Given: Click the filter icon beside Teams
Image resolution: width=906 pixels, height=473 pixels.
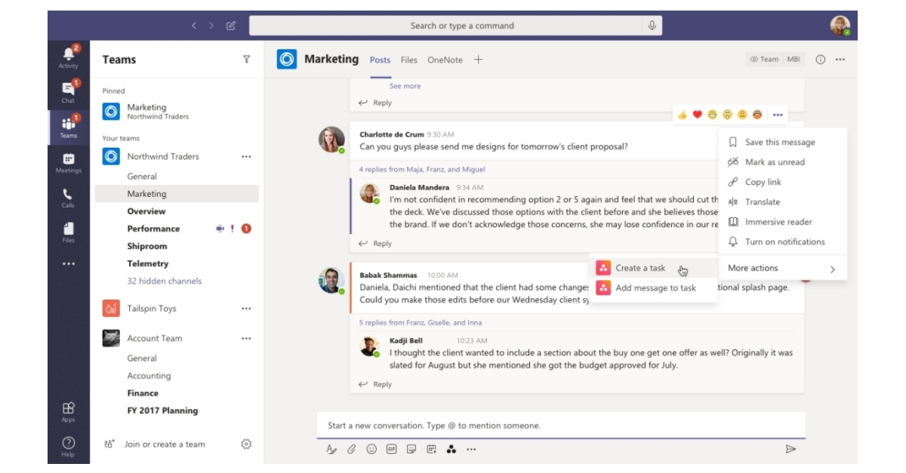Looking at the screenshot, I should click(x=246, y=60).
